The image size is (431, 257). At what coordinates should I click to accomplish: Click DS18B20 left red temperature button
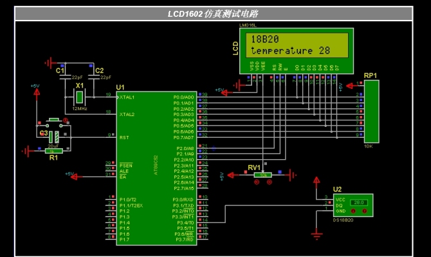click(x=353, y=211)
